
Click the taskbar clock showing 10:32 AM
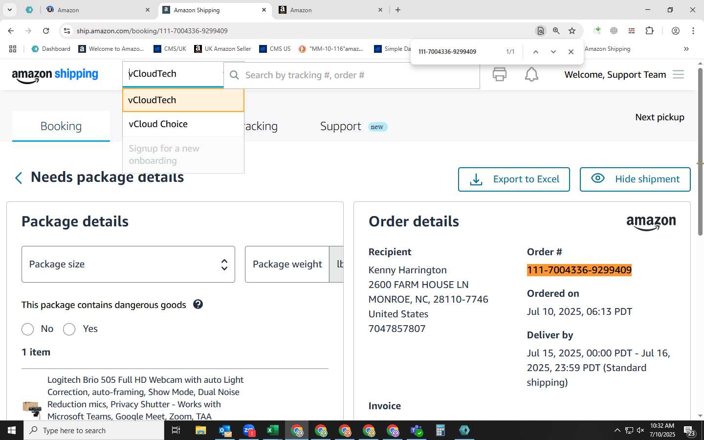[662, 430]
